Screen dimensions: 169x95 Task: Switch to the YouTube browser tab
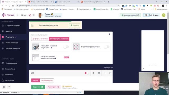(40, 2)
